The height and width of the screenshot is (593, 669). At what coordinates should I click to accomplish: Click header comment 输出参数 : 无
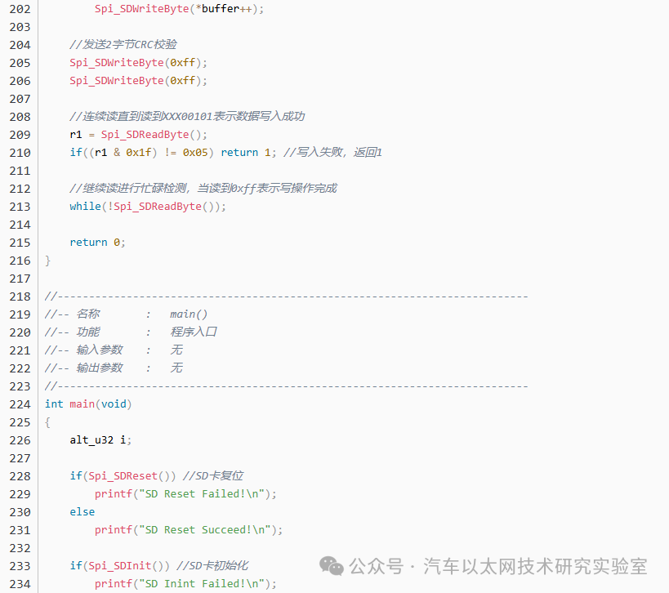(114, 368)
